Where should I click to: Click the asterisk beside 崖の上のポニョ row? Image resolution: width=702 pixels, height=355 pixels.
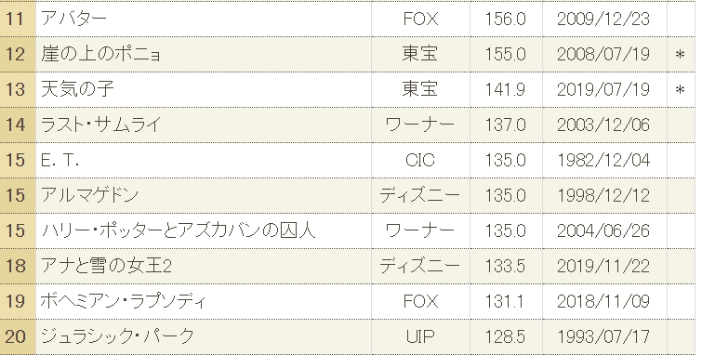pos(680,55)
